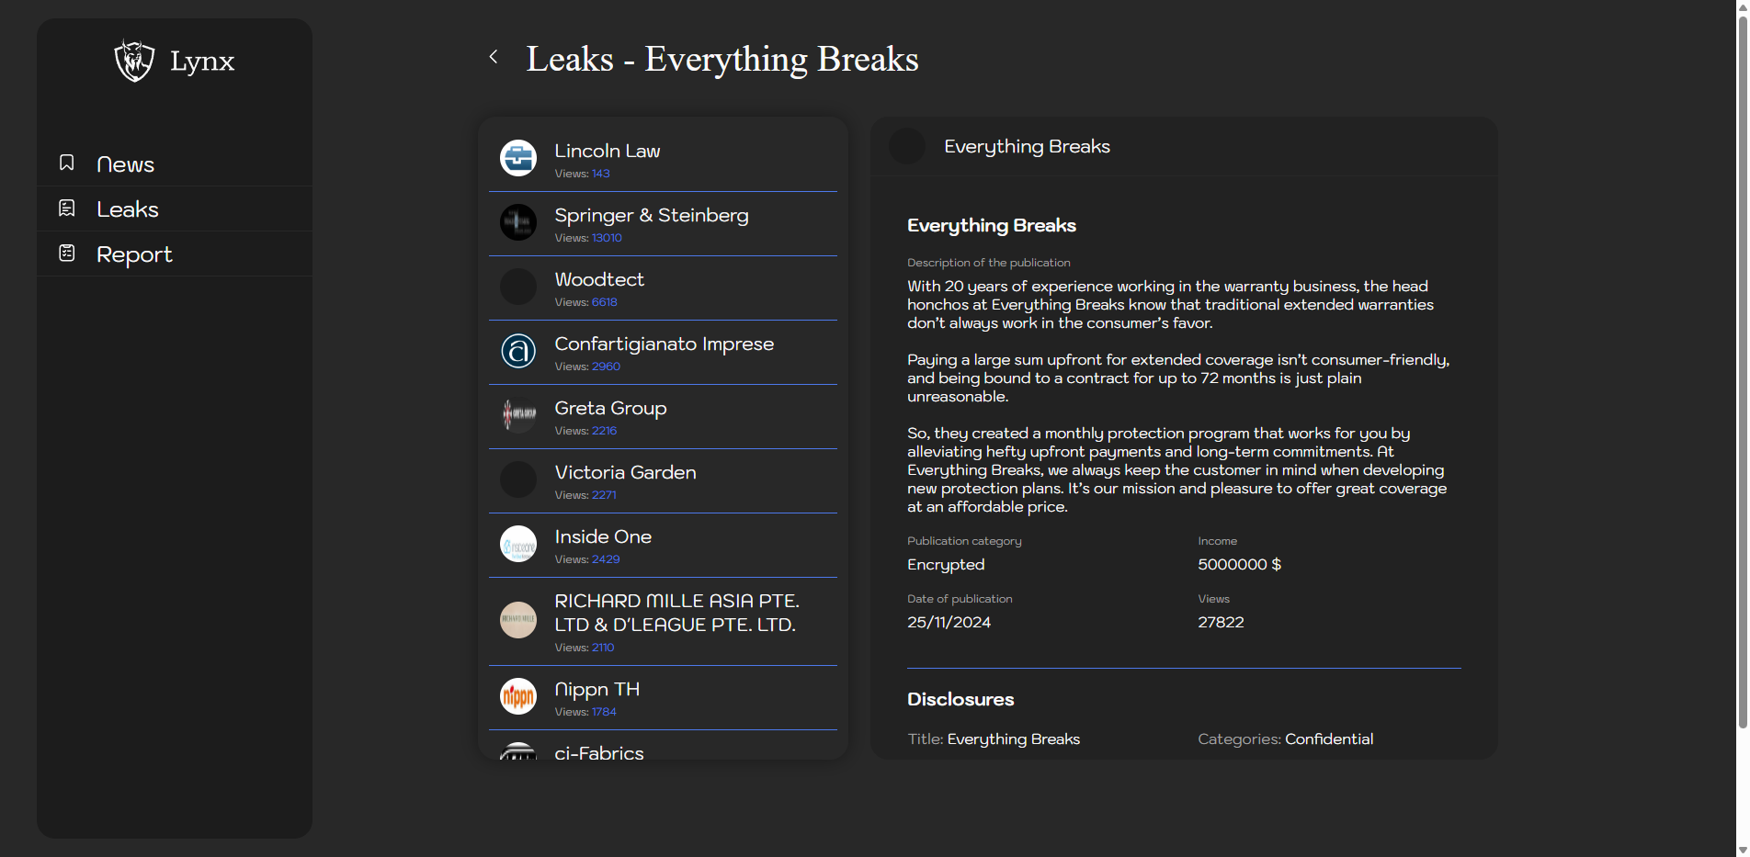This screenshot has width=1750, height=857.
Task: Click the Inside One logo avatar
Action: pos(518,544)
